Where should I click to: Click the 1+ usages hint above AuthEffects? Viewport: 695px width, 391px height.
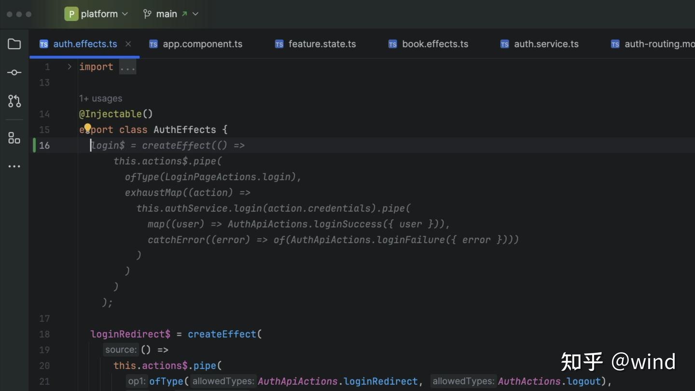coord(101,98)
